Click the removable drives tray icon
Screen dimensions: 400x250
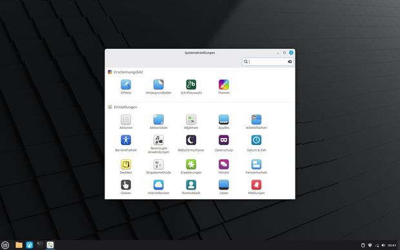point(363,245)
